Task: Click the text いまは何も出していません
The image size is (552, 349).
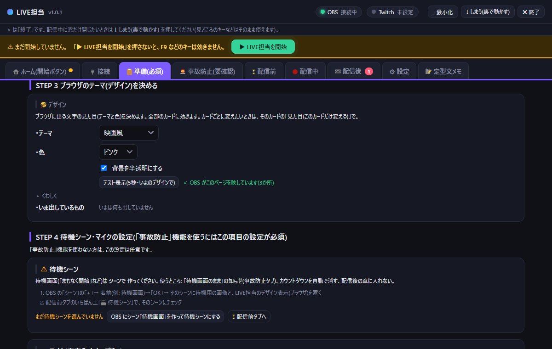Action: [x=126, y=208]
